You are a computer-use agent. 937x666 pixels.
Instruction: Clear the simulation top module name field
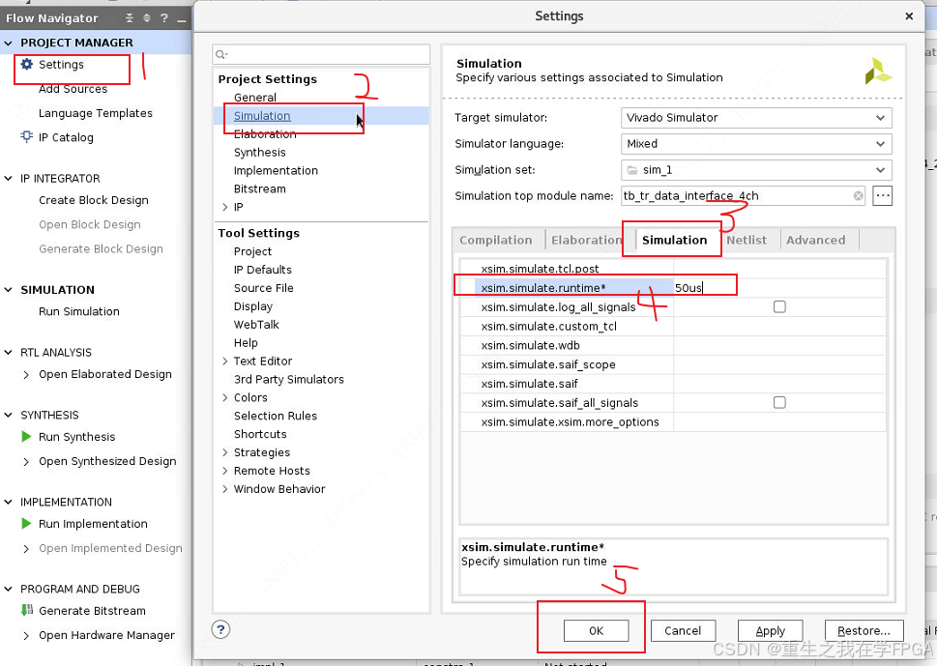coord(858,195)
